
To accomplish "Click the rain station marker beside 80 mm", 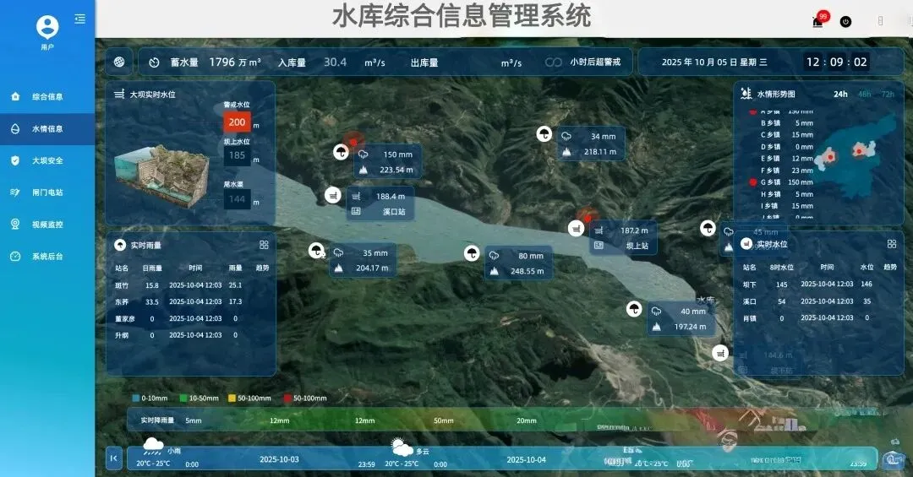I will [x=472, y=253].
